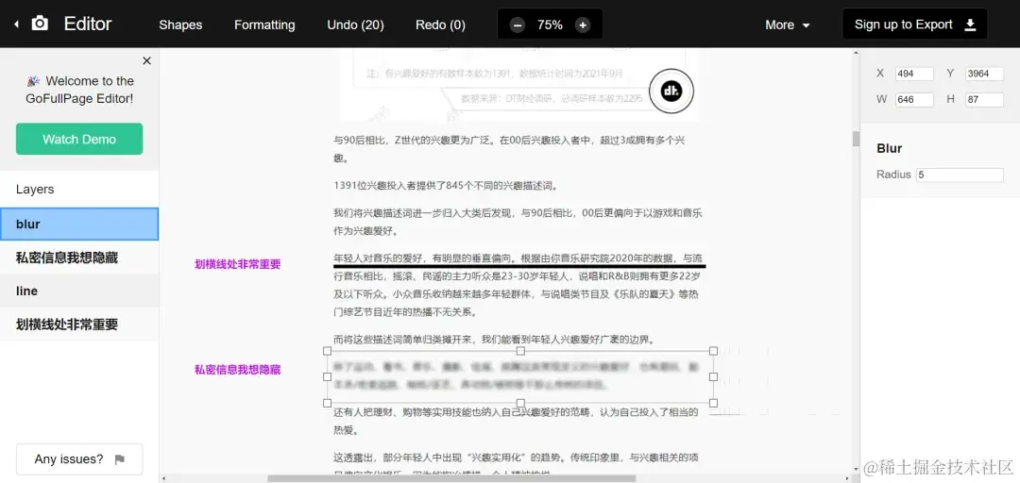
Task: Click Undo (20)
Action: (x=355, y=25)
